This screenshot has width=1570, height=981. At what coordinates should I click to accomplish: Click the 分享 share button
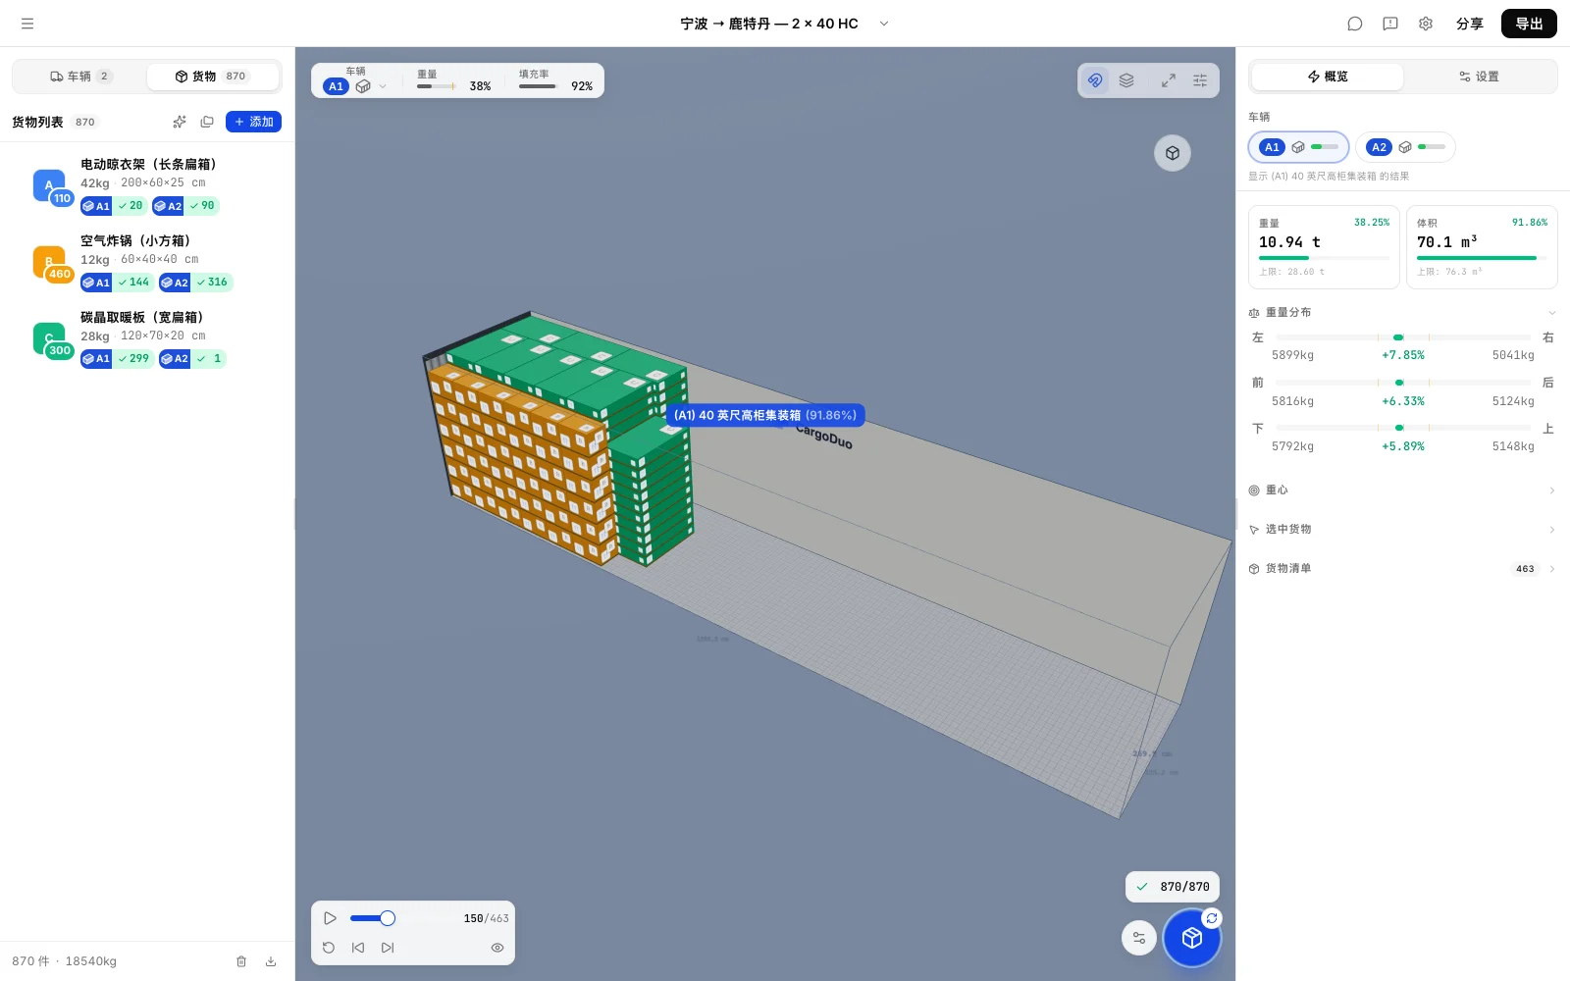point(1469,24)
